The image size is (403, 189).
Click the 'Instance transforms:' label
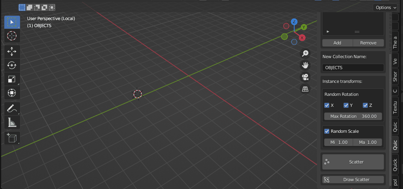(x=343, y=81)
